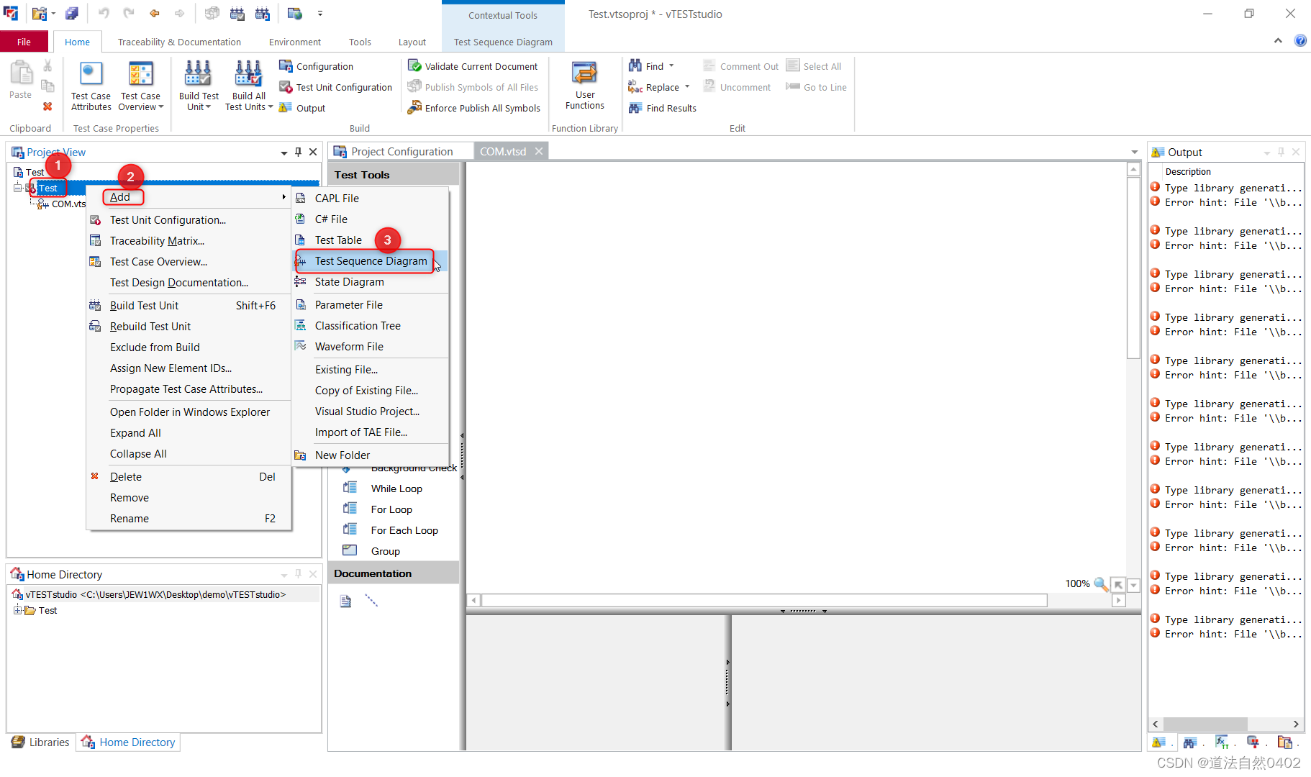Toggle the auto-hide pin on Project View

(298, 152)
